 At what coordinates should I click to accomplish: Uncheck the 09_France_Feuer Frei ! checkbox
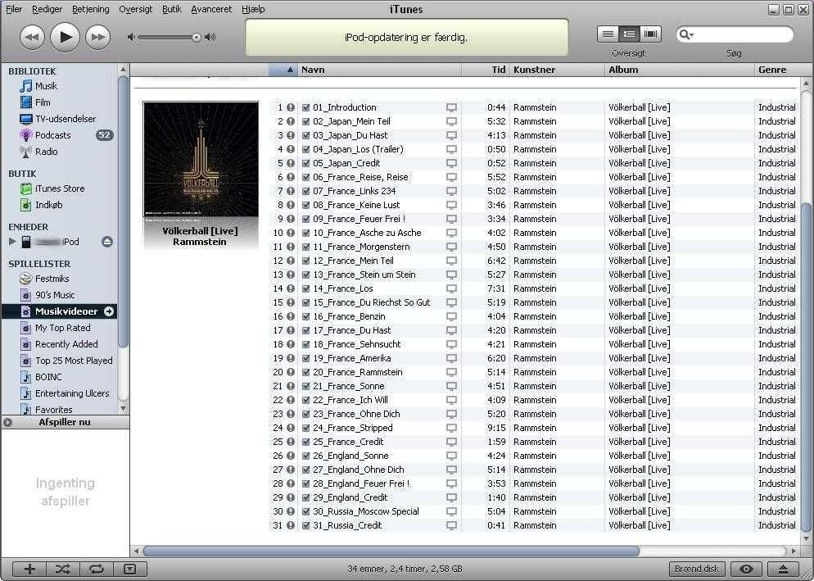tap(305, 220)
